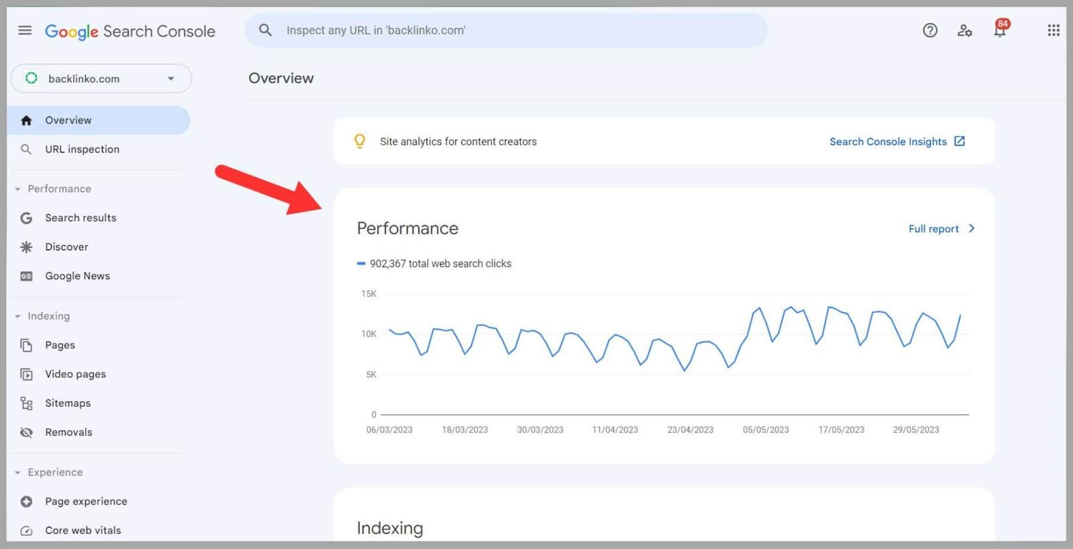Click the Sitemaps icon in sidebar
1073x549 pixels.
(26, 403)
